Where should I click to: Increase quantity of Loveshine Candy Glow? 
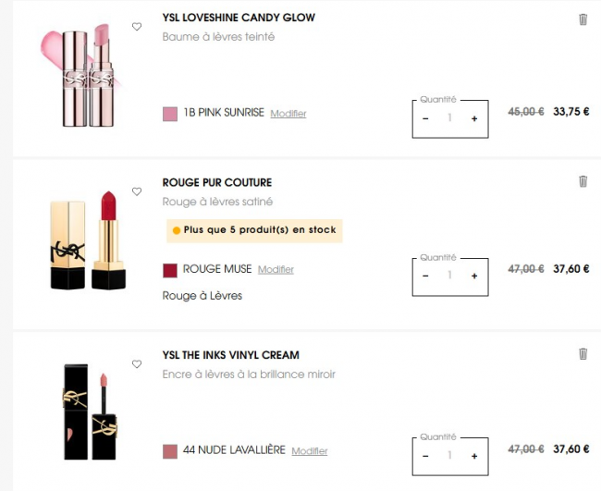point(474,118)
